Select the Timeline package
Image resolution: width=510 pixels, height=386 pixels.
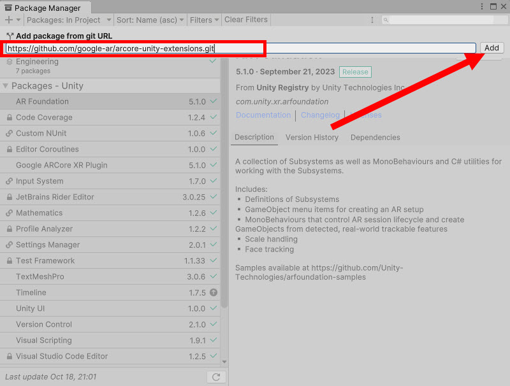click(110, 292)
